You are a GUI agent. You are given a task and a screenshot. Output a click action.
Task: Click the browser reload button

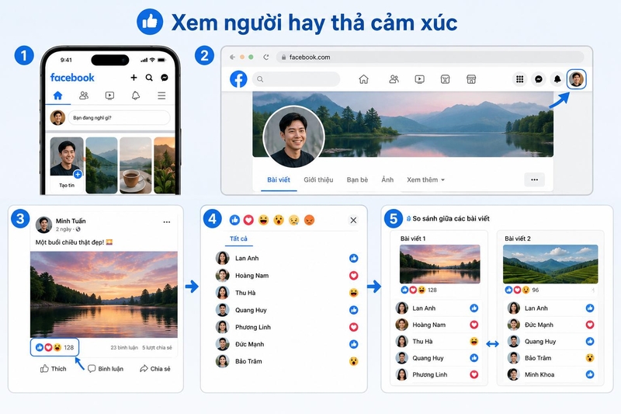click(266, 57)
